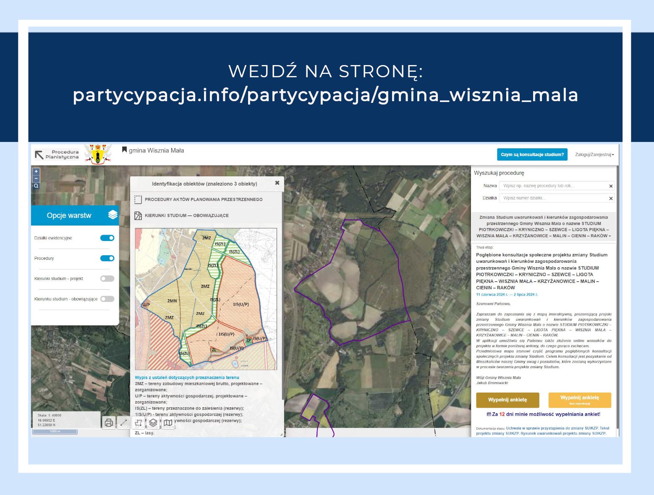Click the dotted square icon beside Procedury aktów

point(138,199)
